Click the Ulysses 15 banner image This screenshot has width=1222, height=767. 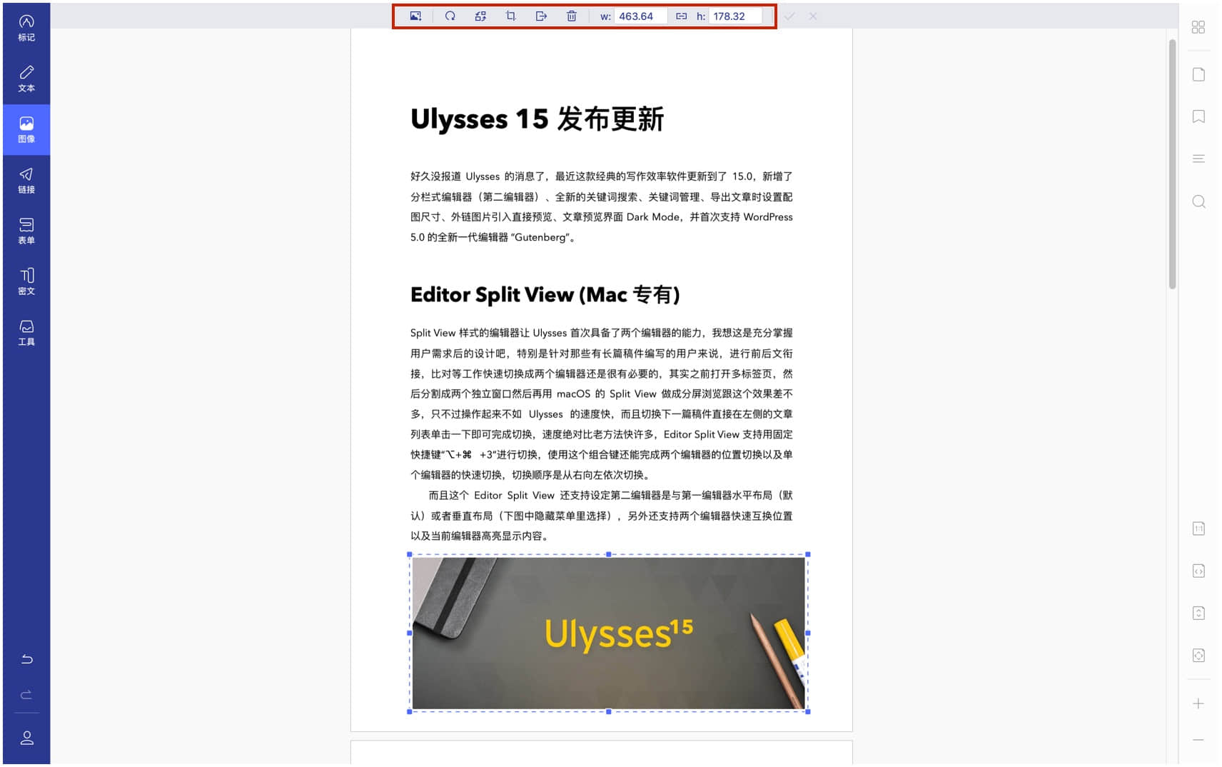coord(608,633)
